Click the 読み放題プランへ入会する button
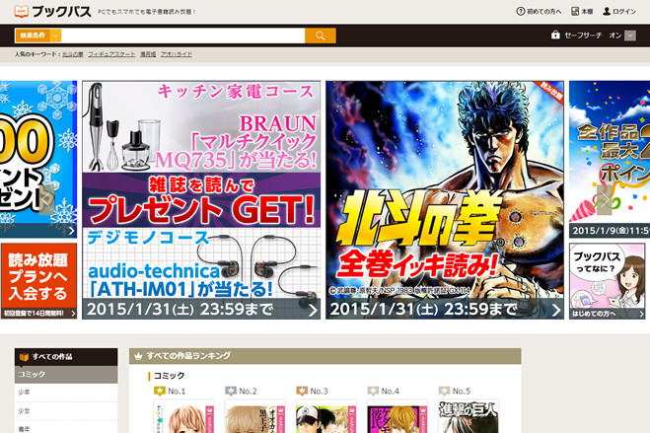Screen dimensions: 650x433 (x=38, y=280)
